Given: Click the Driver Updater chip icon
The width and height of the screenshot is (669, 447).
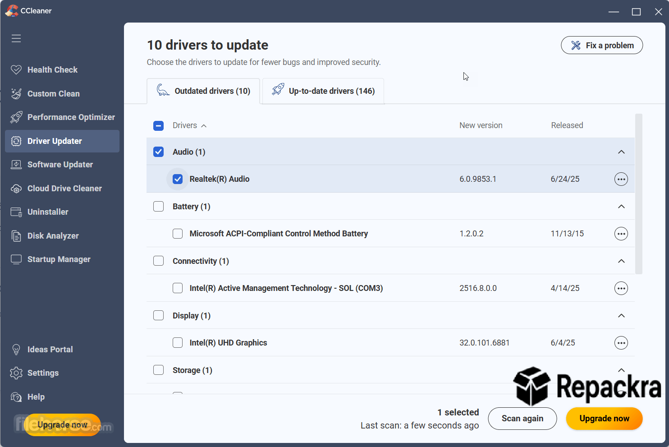Looking at the screenshot, I should [x=16, y=141].
